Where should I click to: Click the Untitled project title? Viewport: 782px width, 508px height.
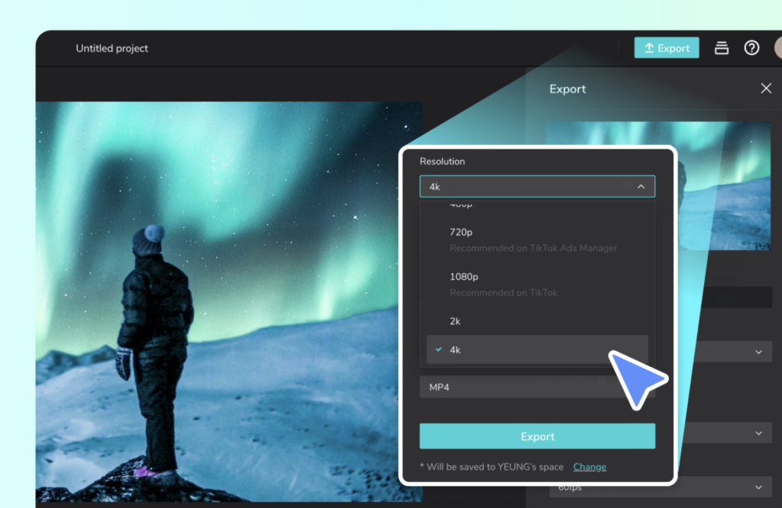point(111,48)
